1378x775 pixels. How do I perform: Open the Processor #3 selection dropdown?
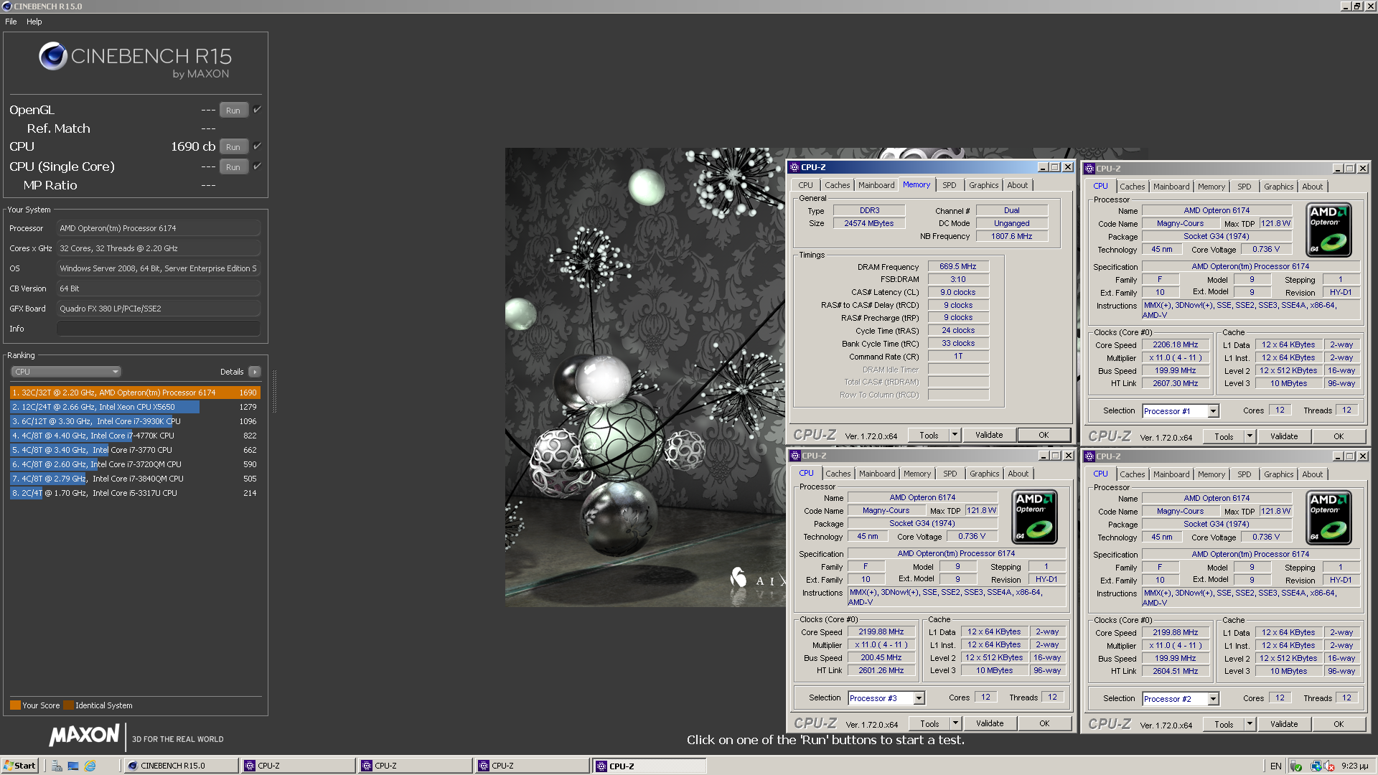click(x=919, y=698)
